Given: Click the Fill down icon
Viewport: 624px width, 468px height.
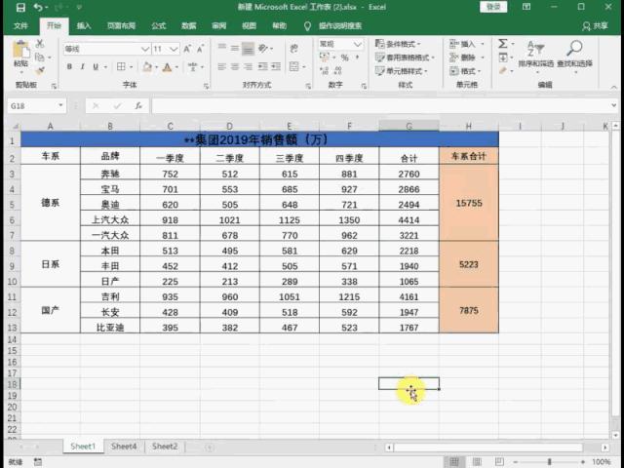Looking at the screenshot, I should pyautogui.click(x=503, y=58).
